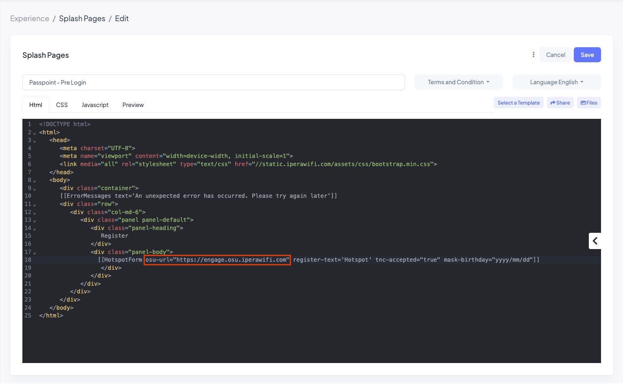623x385 pixels.
Task: Click the closing </body> tag line
Action: tap(61, 308)
